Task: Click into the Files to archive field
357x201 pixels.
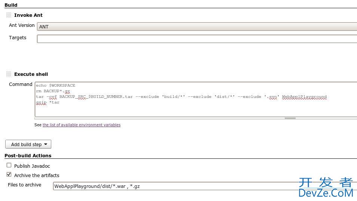Action: [x=204, y=186]
